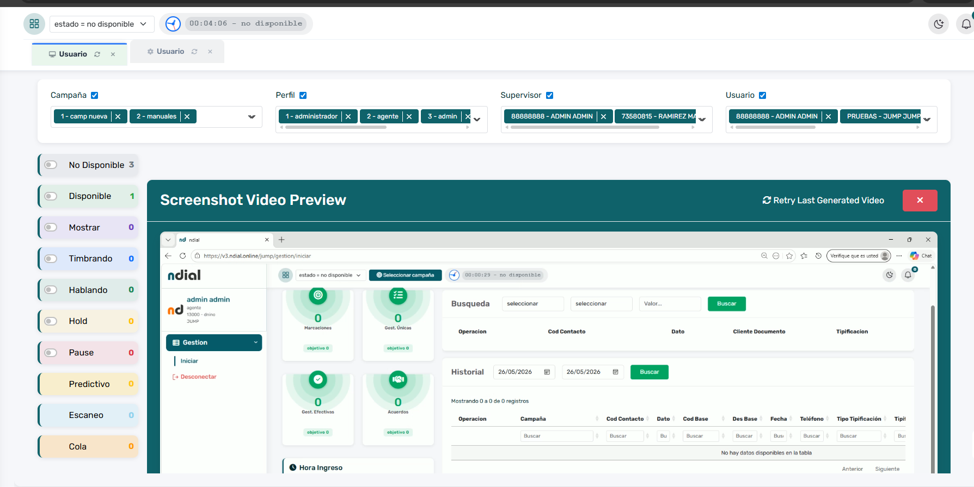Image resolution: width=974 pixels, height=487 pixels.
Task: Click the Gest. Únicas list icon in preview
Action: pos(398,295)
